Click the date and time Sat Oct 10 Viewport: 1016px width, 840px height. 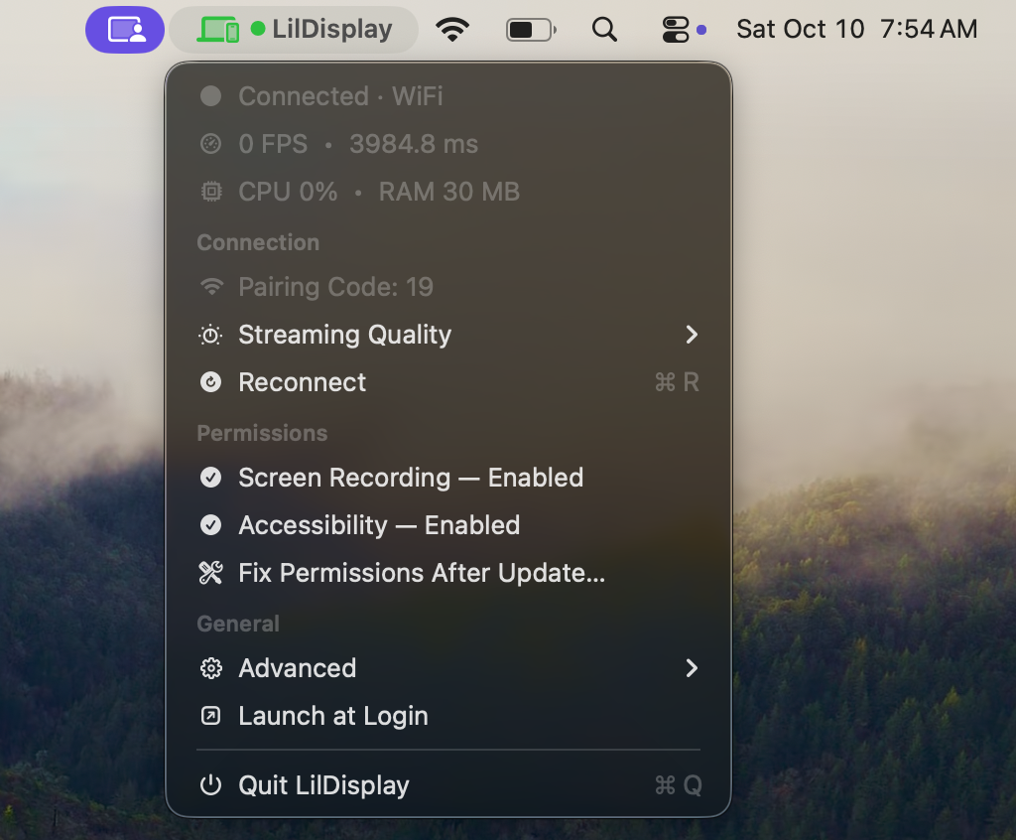point(856,29)
